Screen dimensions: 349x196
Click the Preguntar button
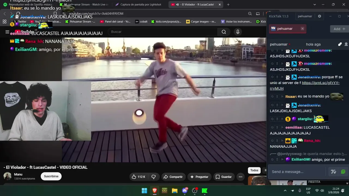coord(199,177)
